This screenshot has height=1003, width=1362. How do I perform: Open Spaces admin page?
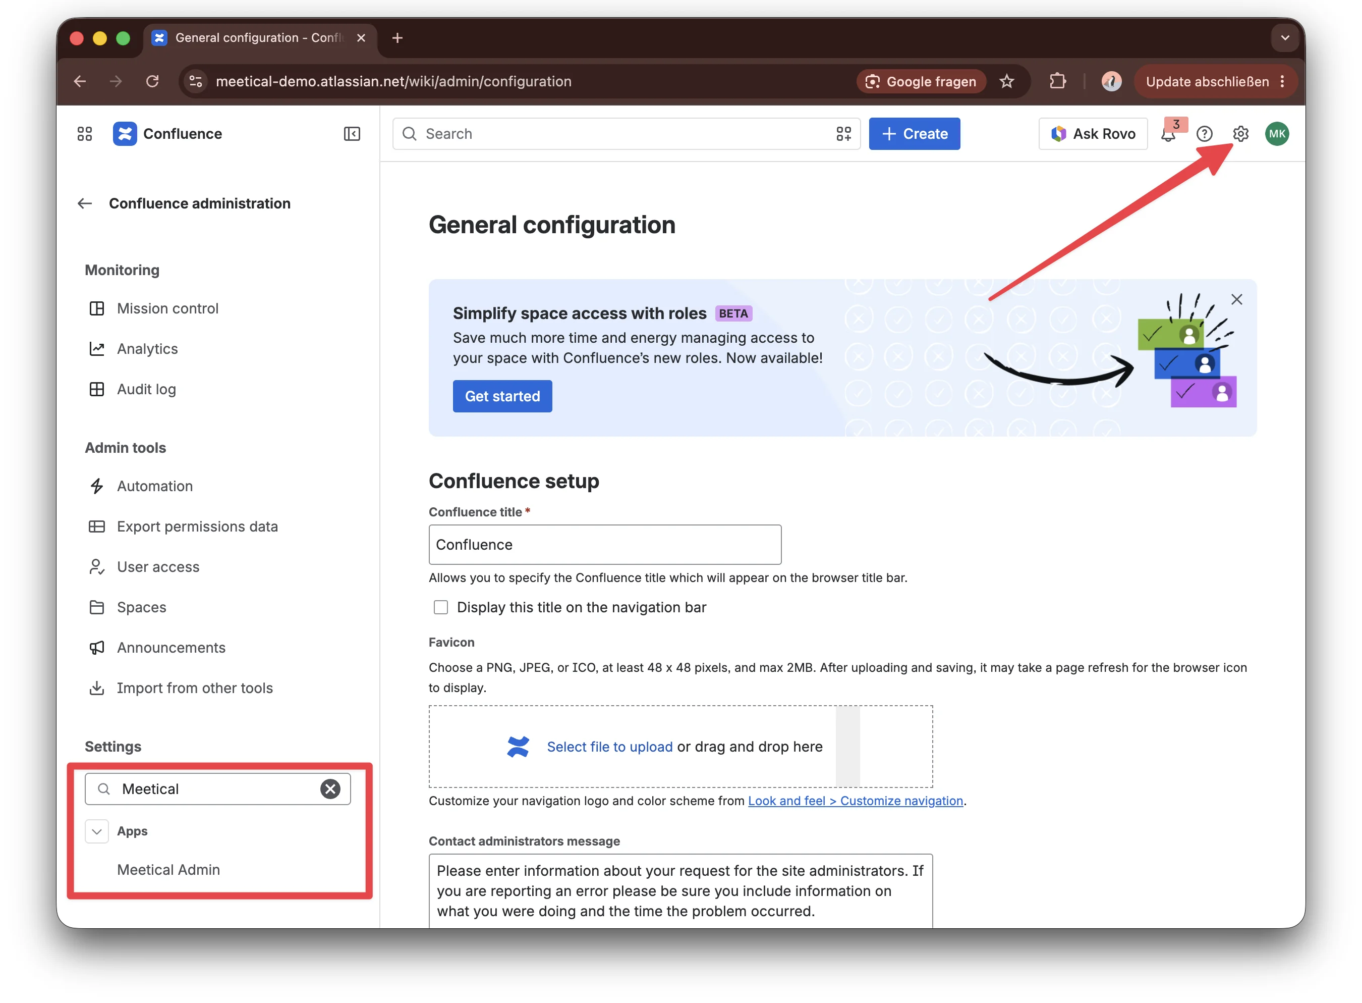point(141,607)
